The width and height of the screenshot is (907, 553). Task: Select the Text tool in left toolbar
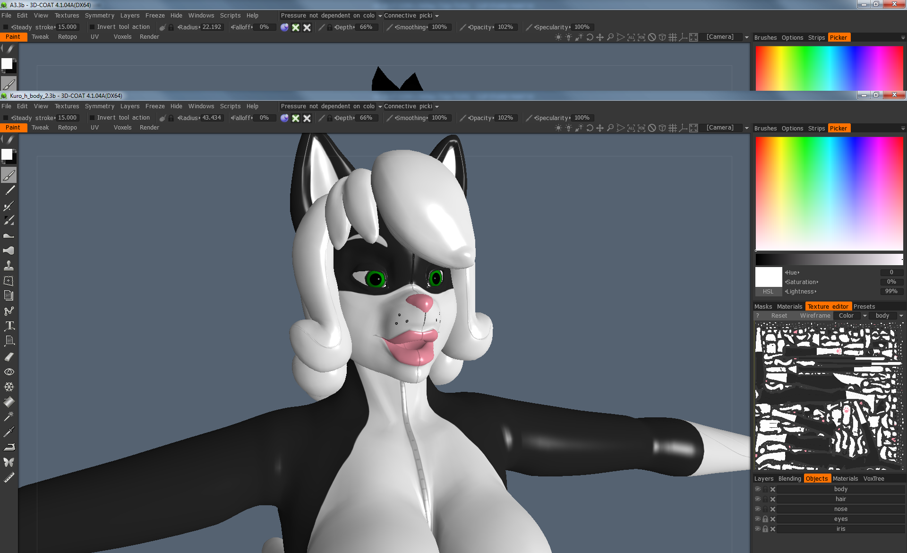[x=9, y=326]
